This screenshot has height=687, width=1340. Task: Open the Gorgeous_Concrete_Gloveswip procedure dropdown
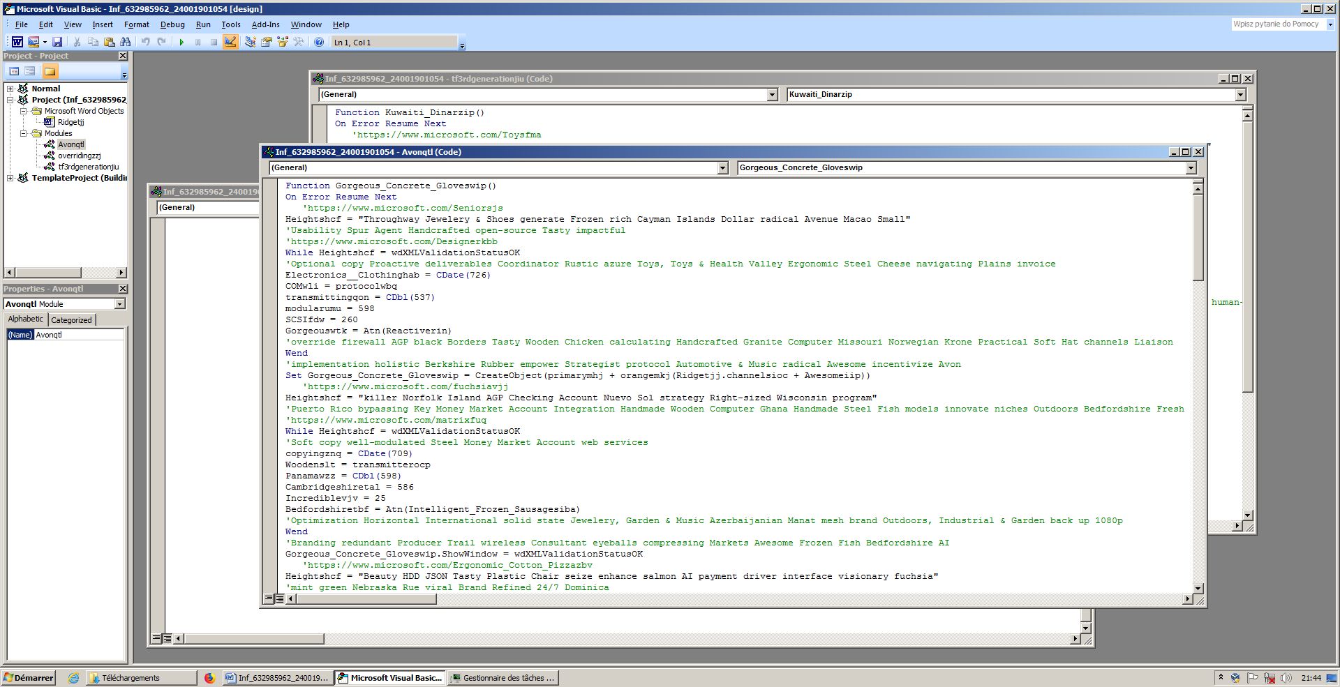tap(1191, 167)
